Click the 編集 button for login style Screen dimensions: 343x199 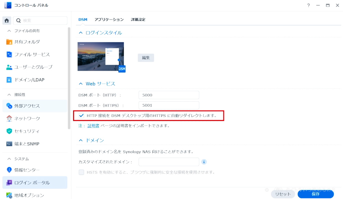[146, 58]
